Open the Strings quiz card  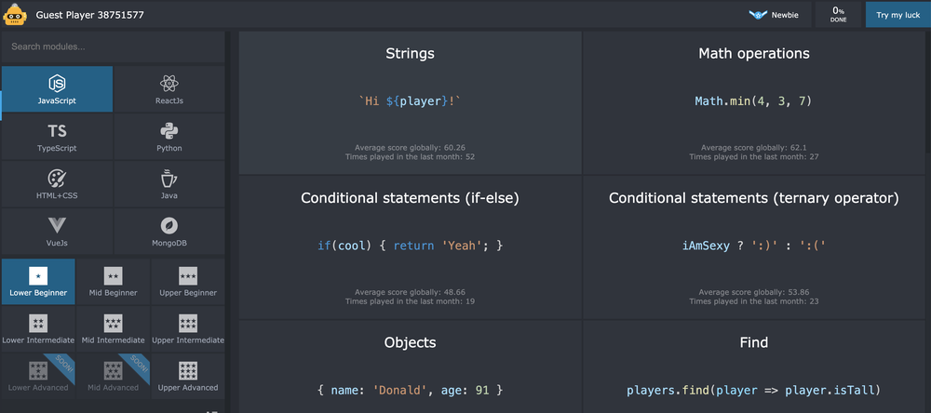[x=410, y=102]
